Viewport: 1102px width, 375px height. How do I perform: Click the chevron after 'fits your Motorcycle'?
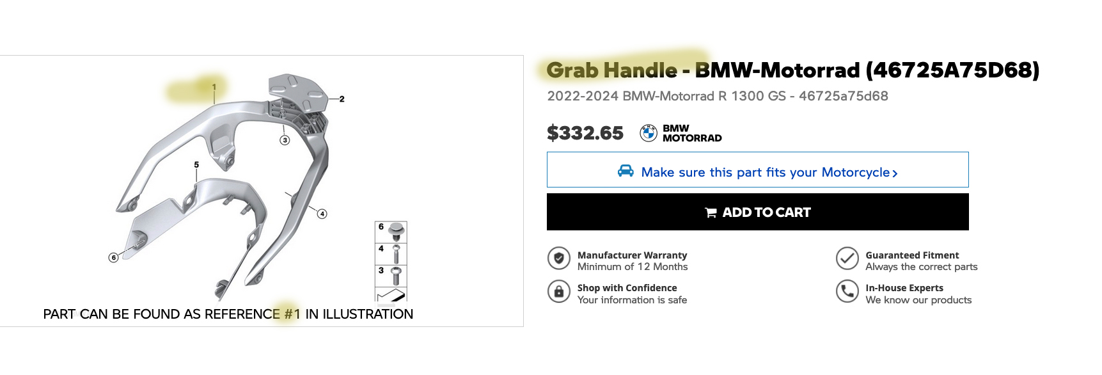pyautogui.click(x=895, y=173)
